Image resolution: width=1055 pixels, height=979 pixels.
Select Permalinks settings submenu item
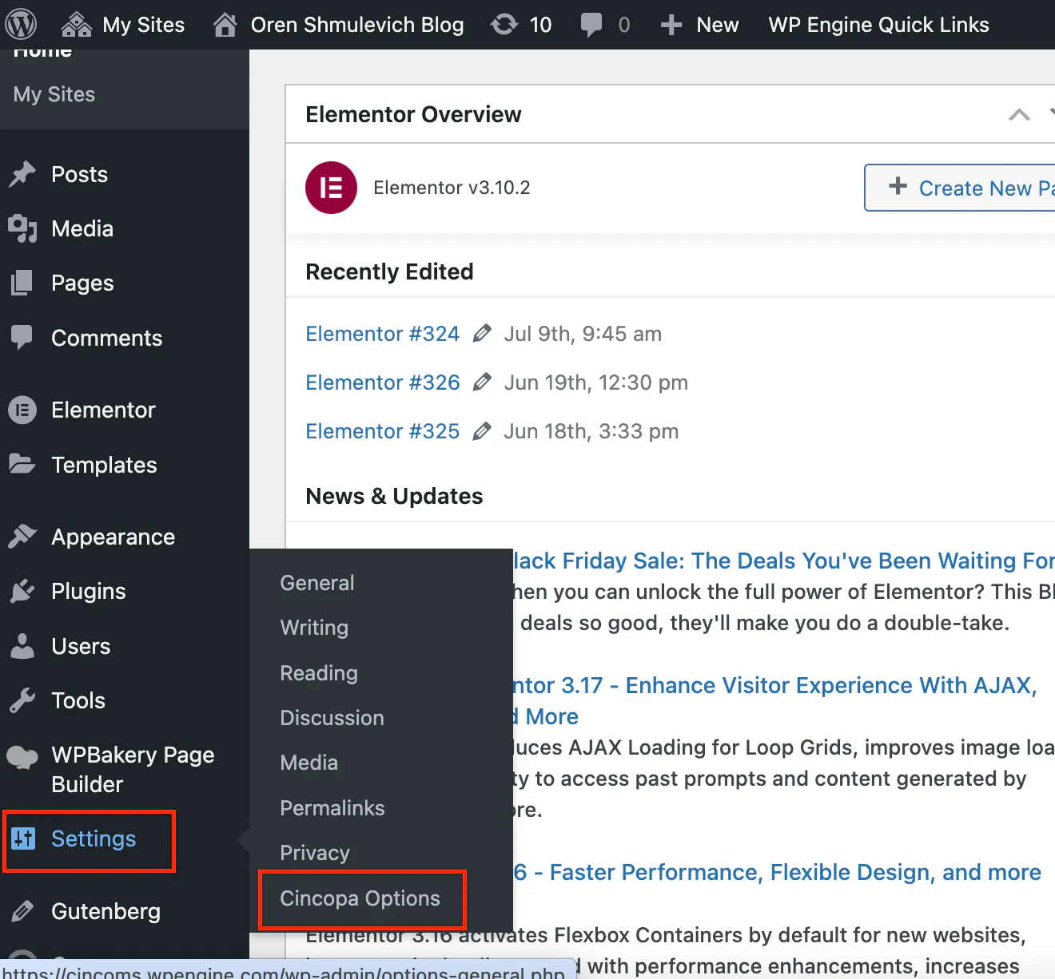tap(332, 808)
